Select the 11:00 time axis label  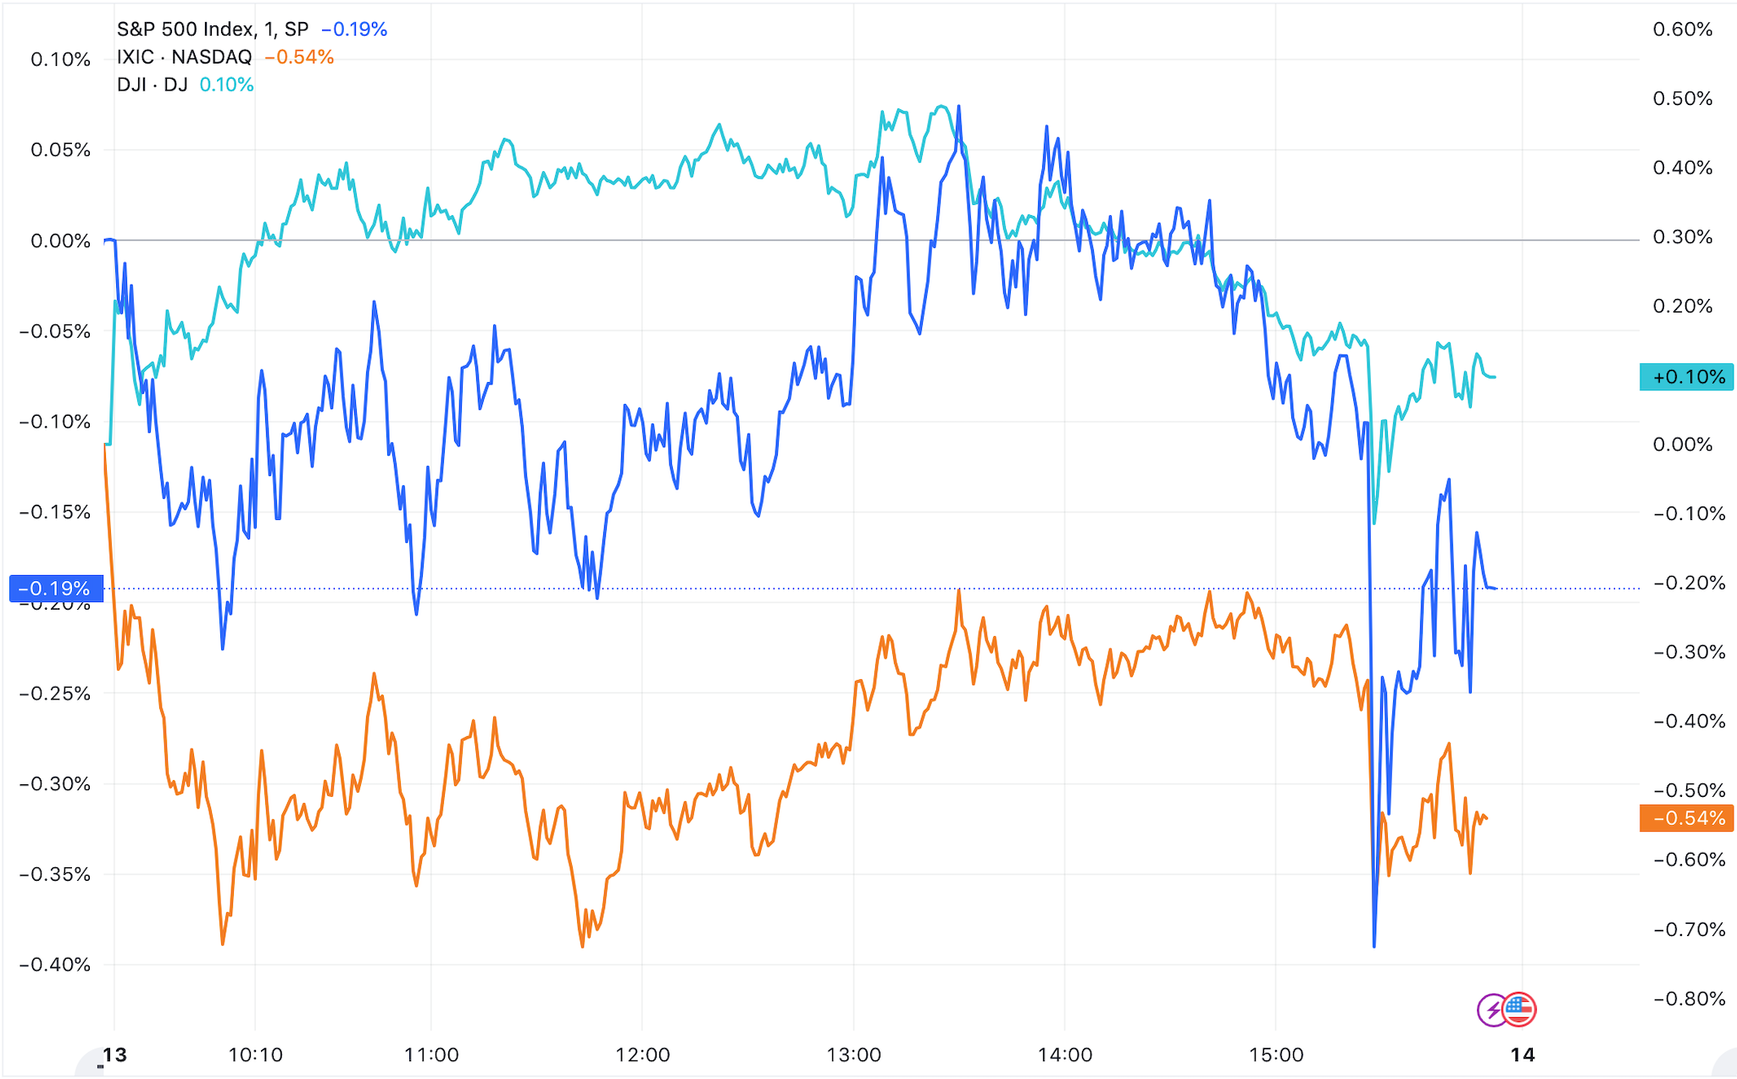pos(431,1054)
